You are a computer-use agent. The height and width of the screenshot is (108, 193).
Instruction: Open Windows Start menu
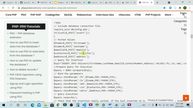(x=4, y=105)
